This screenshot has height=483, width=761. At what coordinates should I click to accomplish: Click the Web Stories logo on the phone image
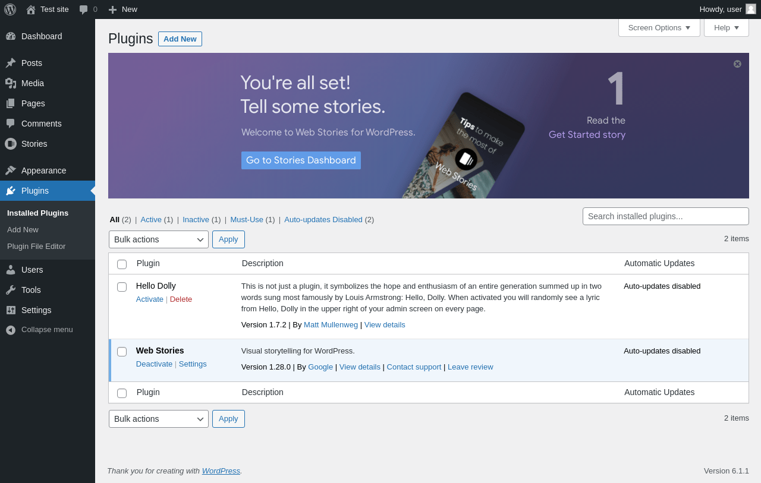click(x=467, y=159)
